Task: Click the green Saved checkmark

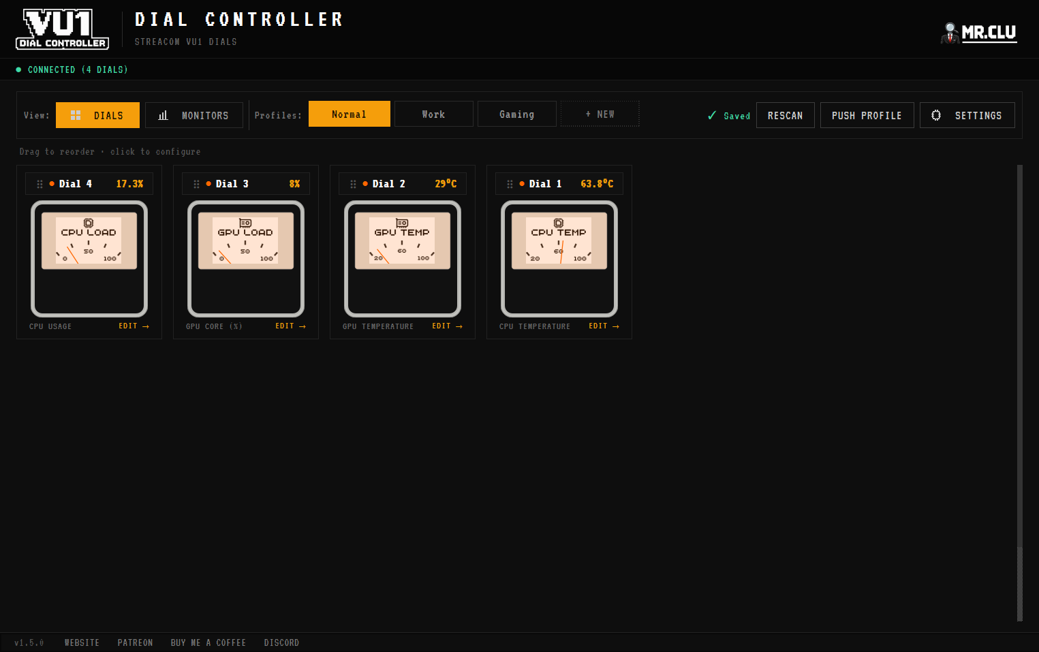Action: [x=712, y=115]
